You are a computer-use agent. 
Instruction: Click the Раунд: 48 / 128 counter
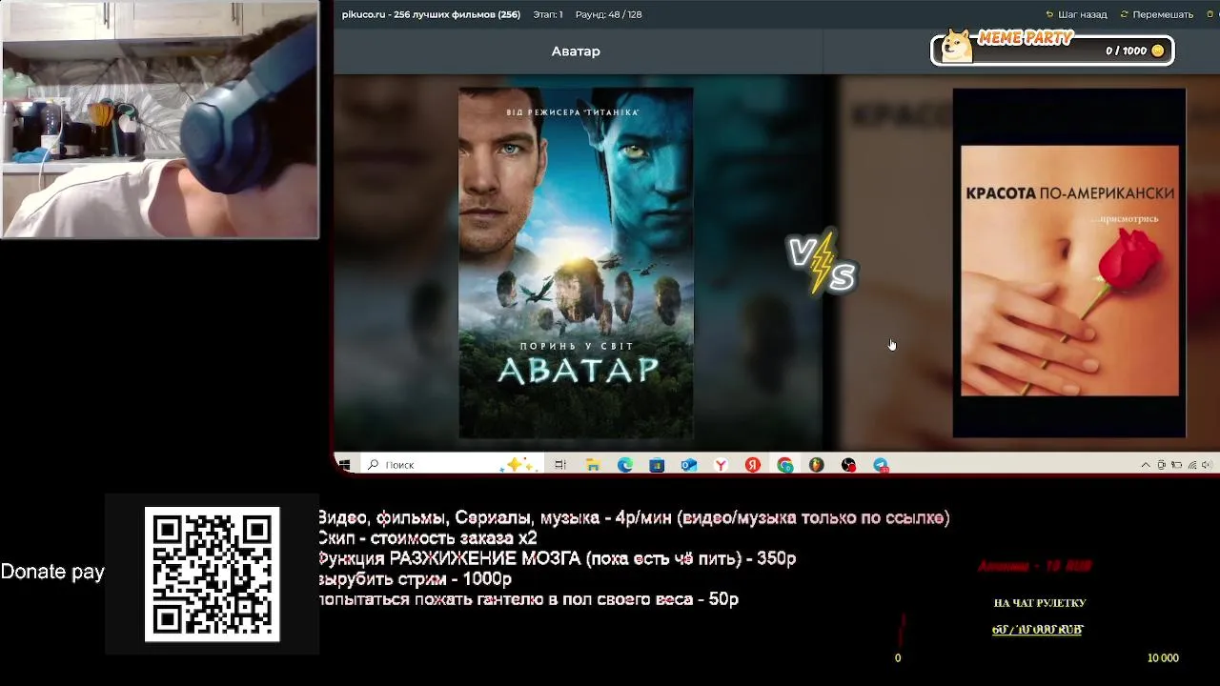[x=609, y=14]
